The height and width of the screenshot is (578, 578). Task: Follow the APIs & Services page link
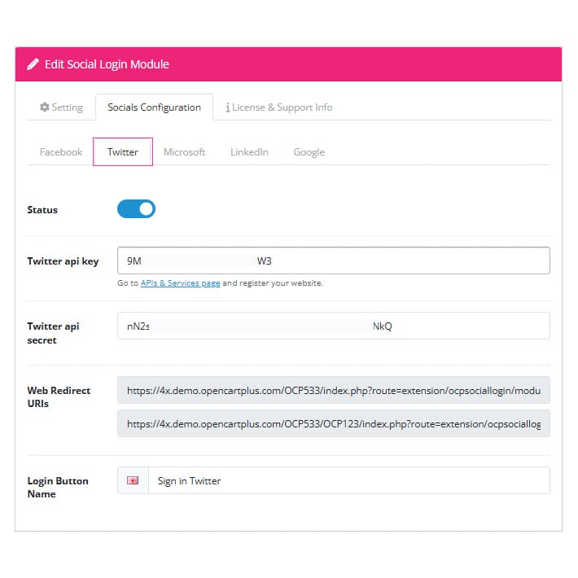pyautogui.click(x=180, y=283)
